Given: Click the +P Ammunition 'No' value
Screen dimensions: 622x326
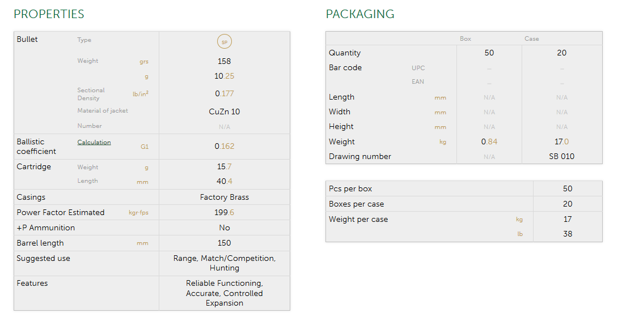Looking at the screenshot, I should click(x=225, y=228).
